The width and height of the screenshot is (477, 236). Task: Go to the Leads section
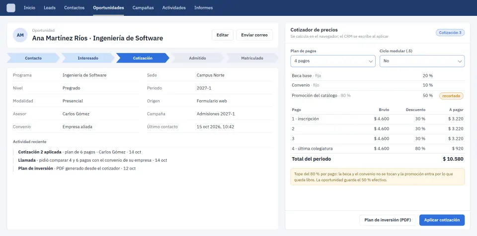coord(50,8)
